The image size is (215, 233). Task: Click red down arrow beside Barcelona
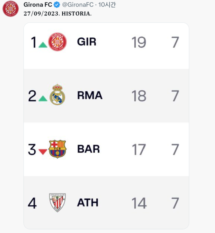point(43,152)
